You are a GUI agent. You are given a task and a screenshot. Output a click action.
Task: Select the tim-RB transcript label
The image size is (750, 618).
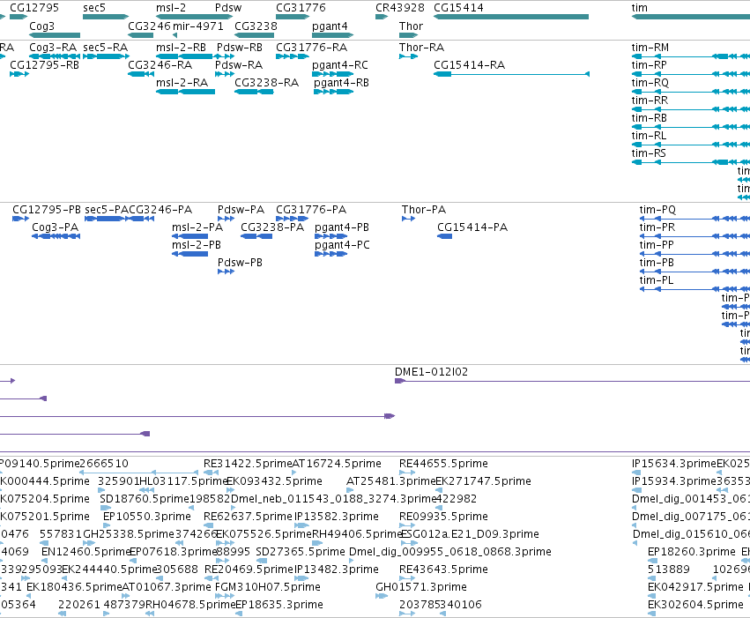pos(649,118)
